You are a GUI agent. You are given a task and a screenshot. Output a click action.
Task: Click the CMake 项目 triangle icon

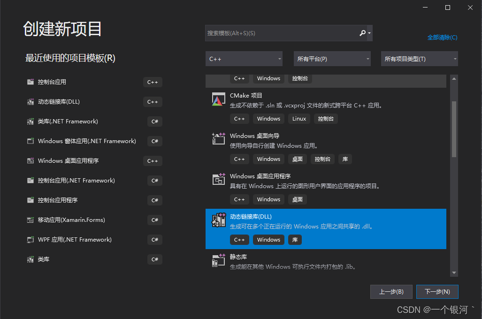(x=219, y=99)
